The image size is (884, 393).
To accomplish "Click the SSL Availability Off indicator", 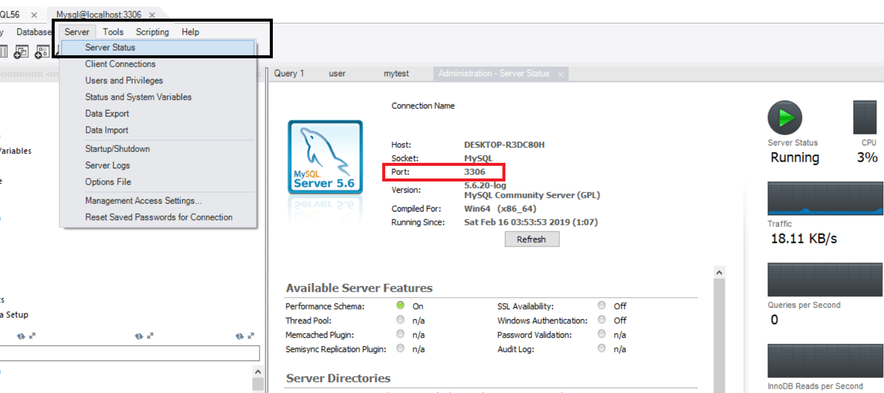I will coord(602,305).
